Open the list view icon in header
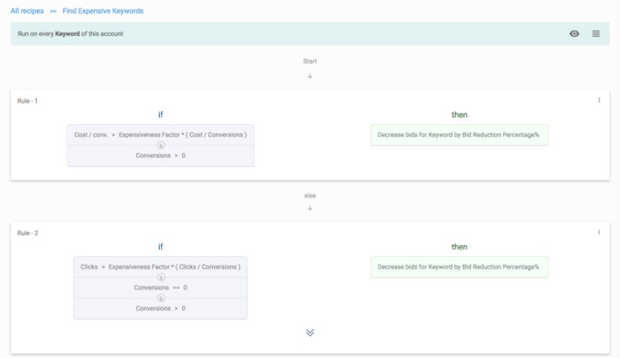This screenshot has height=358, width=620. 596,34
